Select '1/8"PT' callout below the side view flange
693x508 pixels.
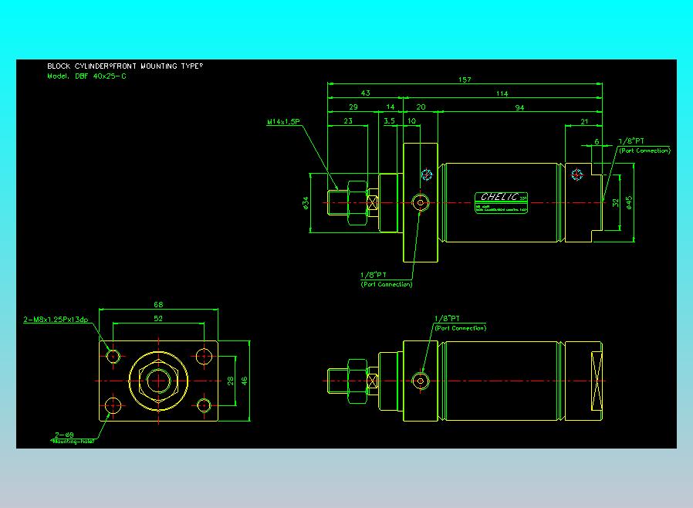tap(374, 275)
